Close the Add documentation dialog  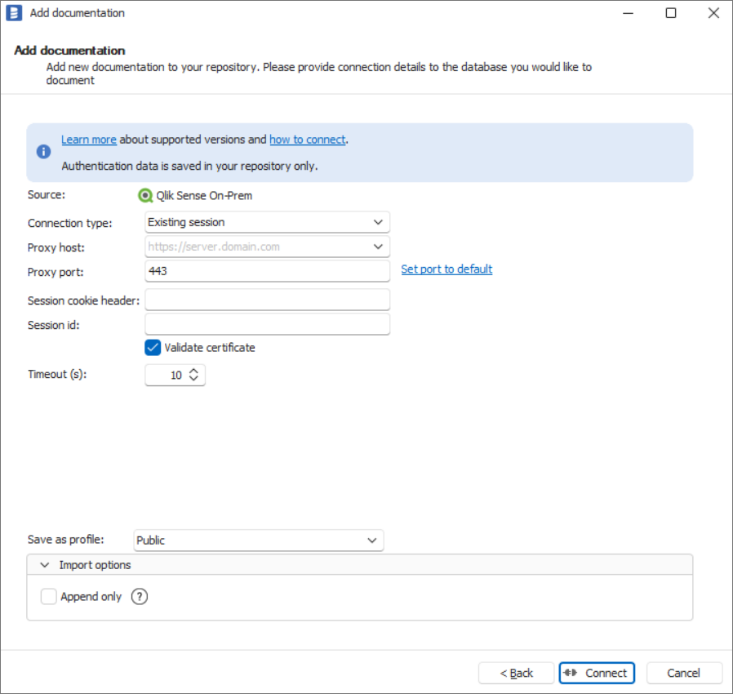[x=712, y=13]
